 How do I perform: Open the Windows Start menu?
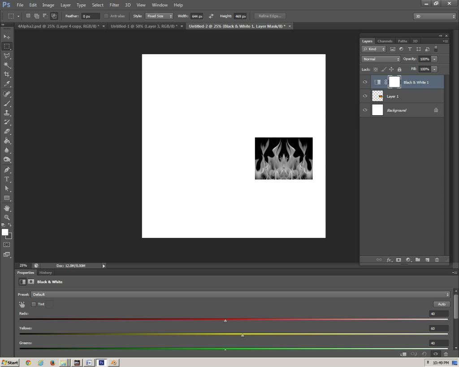10,363
